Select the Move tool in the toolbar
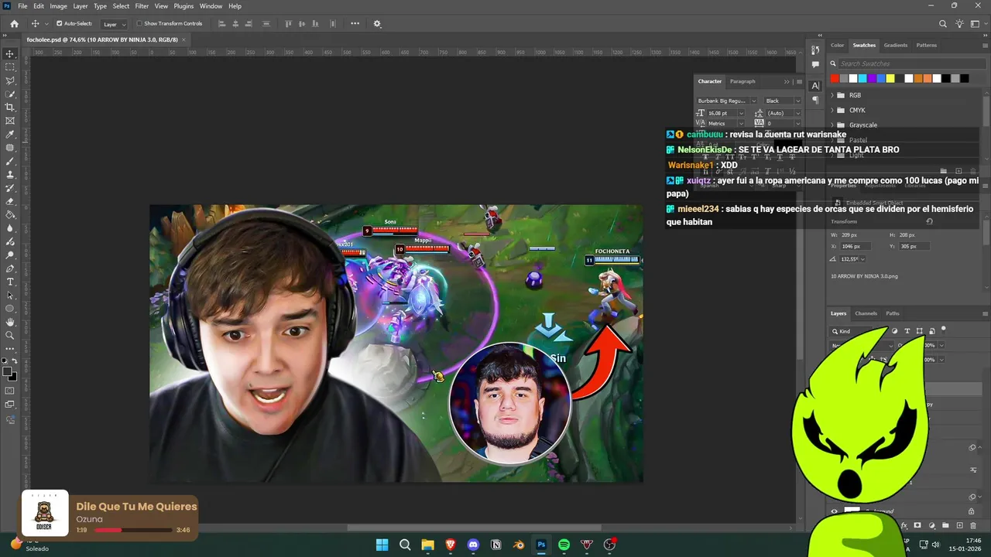 (10, 53)
